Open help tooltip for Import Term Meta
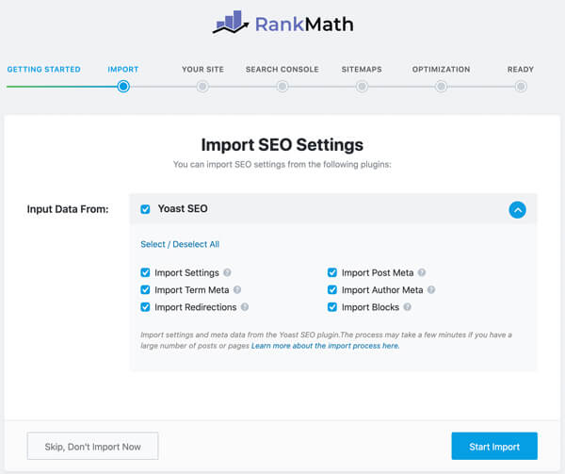The width and height of the screenshot is (565, 474). 237,290
